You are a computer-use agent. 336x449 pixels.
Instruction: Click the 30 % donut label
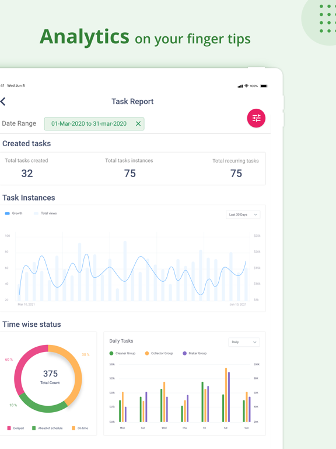(x=86, y=354)
